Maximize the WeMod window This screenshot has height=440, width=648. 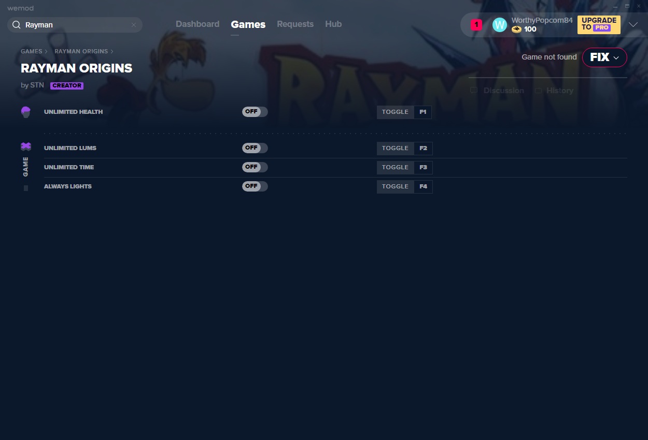[x=627, y=6]
